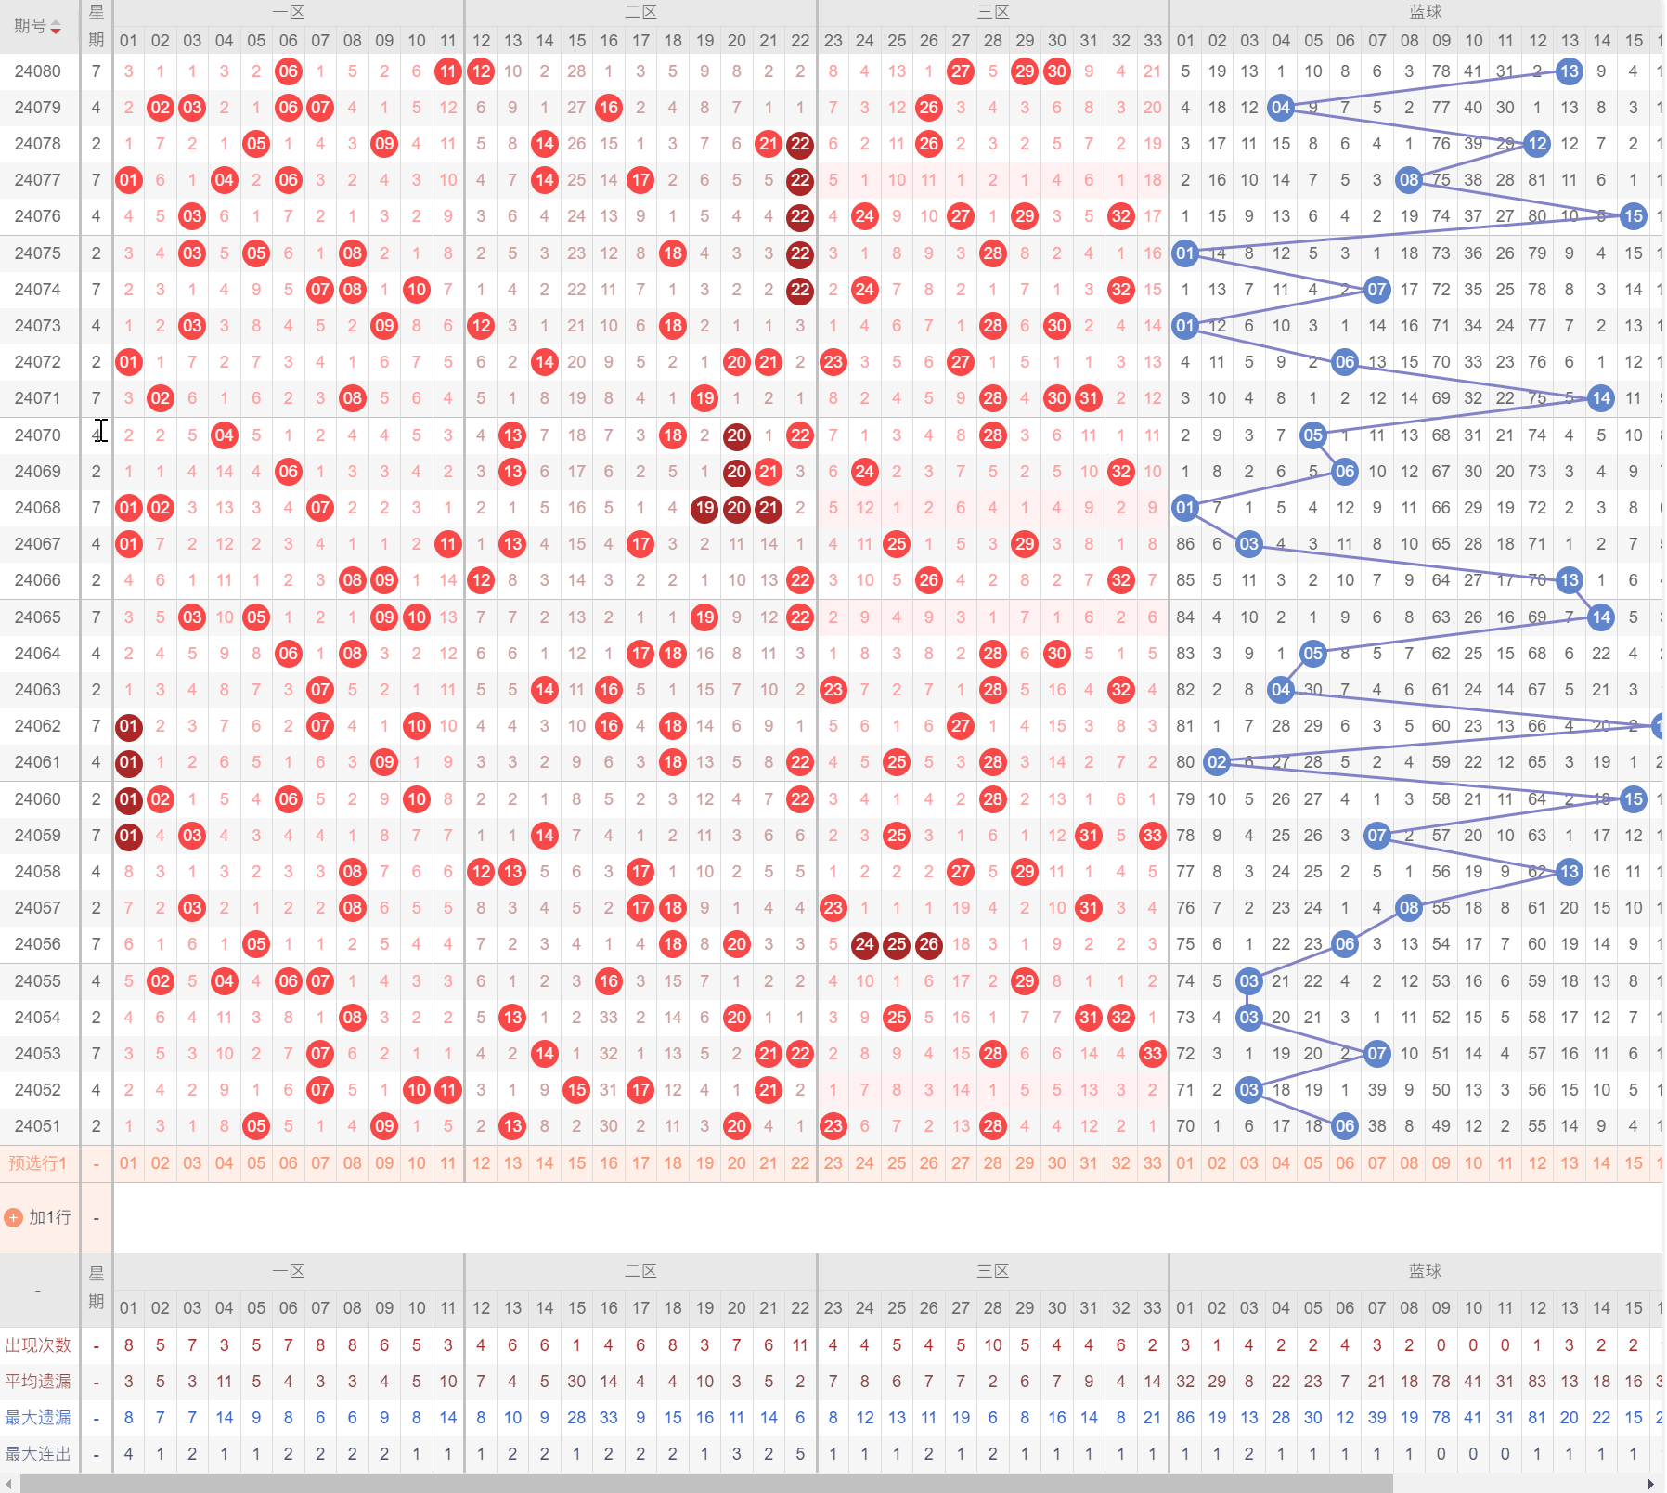The height and width of the screenshot is (1493, 1667).
Task: Click red ball 06 in row 24080
Action: tap(289, 71)
